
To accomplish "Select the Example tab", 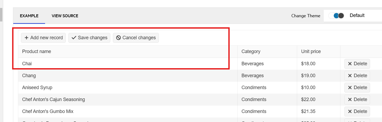I will point(29,16).
